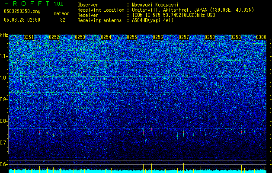The width and height of the screenshot is (272, 173).
Task: Click the HROFFT 1.0.0 title text
Action: point(34,3)
